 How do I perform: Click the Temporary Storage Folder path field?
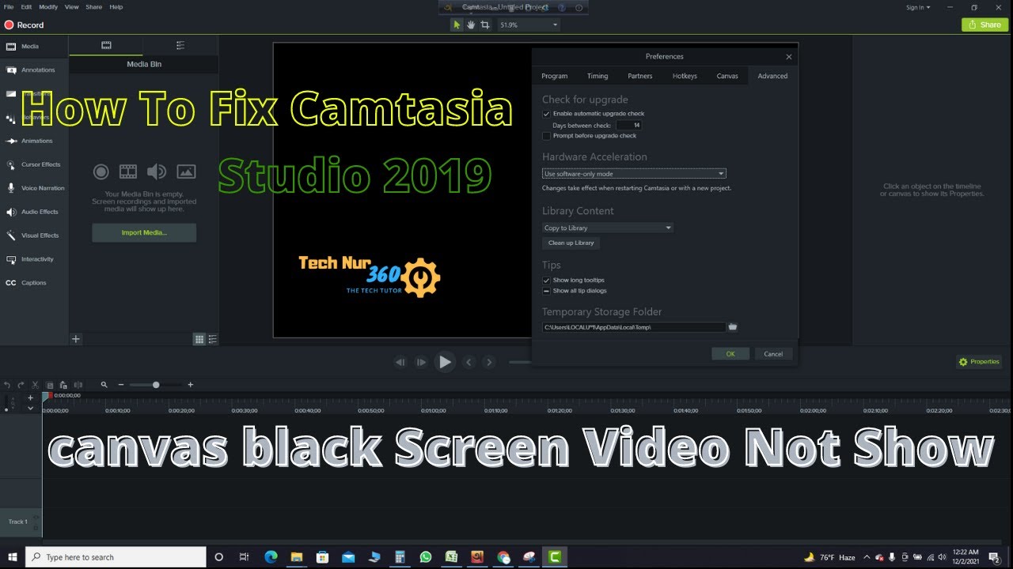click(634, 326)
